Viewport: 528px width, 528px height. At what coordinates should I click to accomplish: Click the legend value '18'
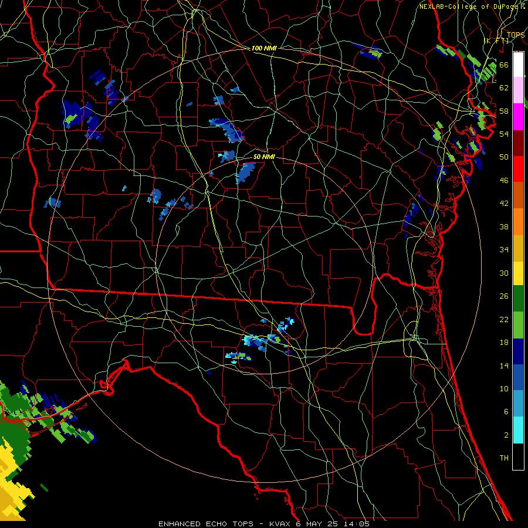(x=504, y=343)
